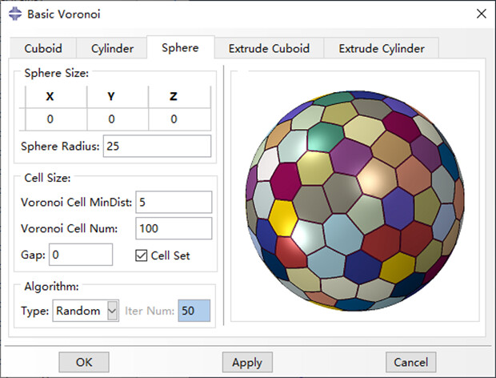This screenshot has width=496, height=378.
Task: Click the Gap input field
Action: 81,255
